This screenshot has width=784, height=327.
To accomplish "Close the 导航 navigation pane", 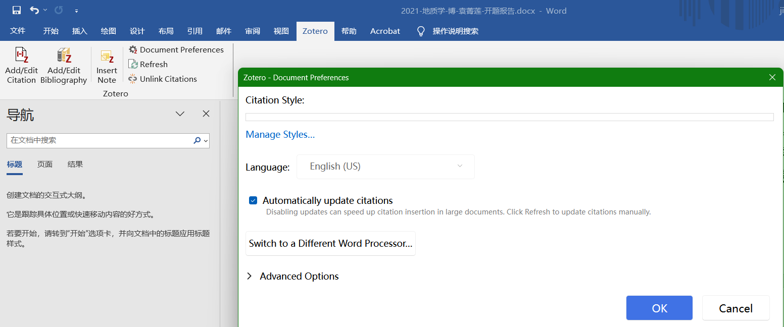I will tap(206, 114).
